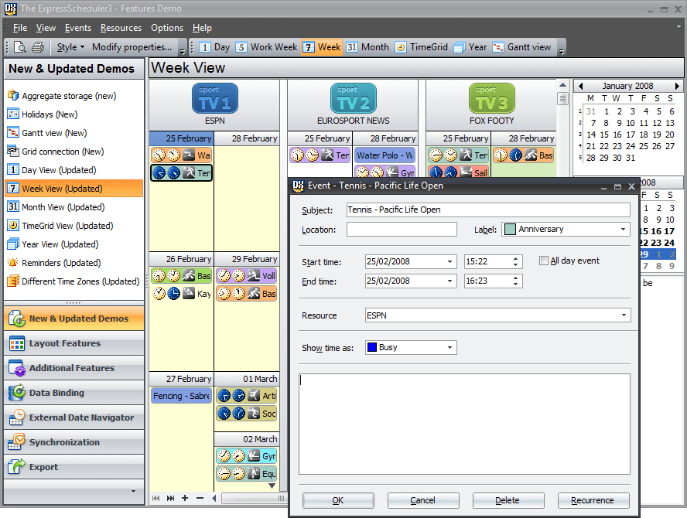
Task: Open TimeGrid View (Updated) demo
Action: coord(60,226)
